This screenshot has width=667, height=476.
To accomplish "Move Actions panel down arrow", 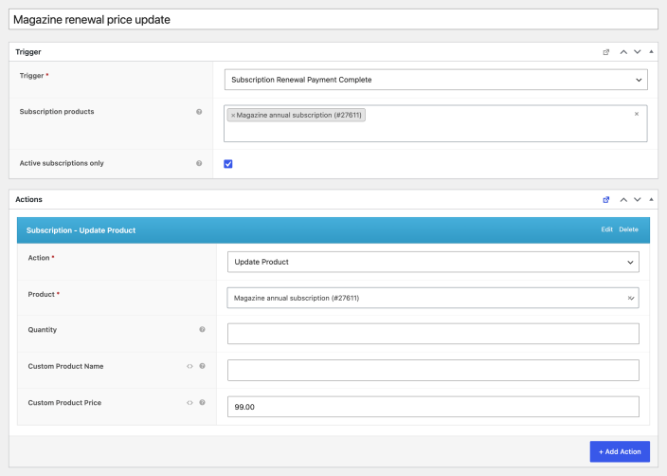I will click(x=638, y=200).
